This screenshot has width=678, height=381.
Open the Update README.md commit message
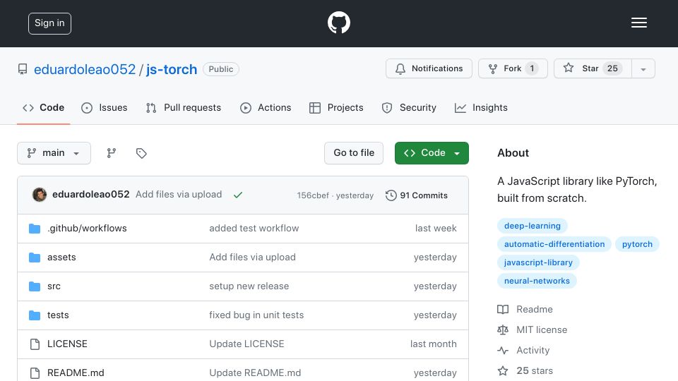coord(255,373)
